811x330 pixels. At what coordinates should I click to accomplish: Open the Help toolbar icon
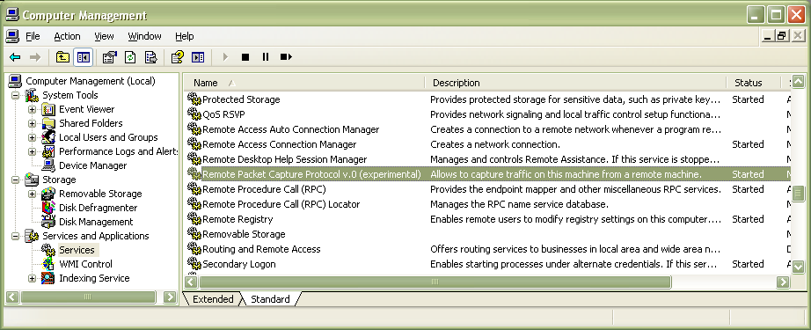tap(177, 57)
